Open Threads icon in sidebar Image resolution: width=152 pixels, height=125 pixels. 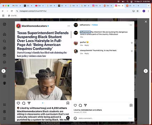point(4,112)
